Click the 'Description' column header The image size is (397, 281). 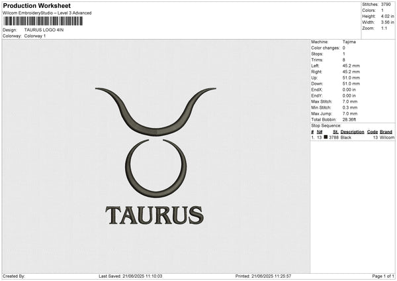pyautogui.click(x=352, y=132)
